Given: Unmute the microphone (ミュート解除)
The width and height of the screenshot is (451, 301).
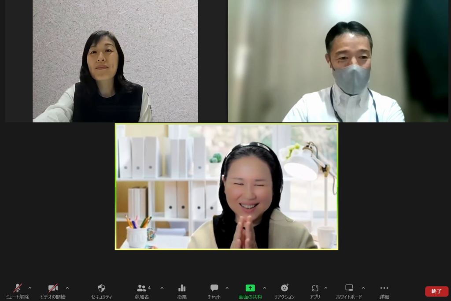Looking at the screenshot, I should [x=18, y=288].
